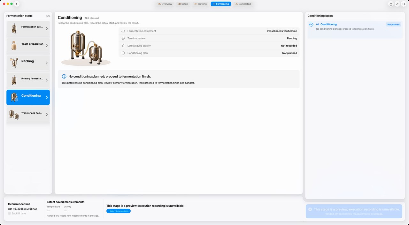Click the 'Pending' terminal review value

(292, 38)
